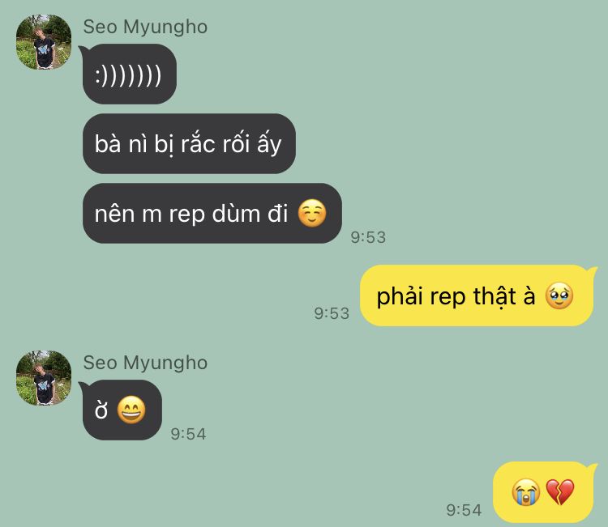The height and width of the screenshot is (527, 608).
Task: Select the "ờ" reply bubble
Action: point(122,410)
